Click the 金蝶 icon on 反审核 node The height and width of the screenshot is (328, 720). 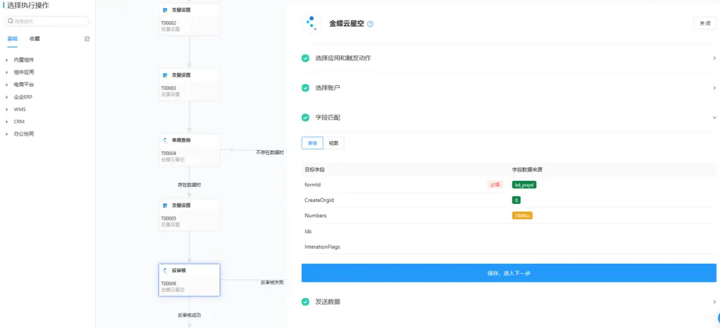[165, 270]
